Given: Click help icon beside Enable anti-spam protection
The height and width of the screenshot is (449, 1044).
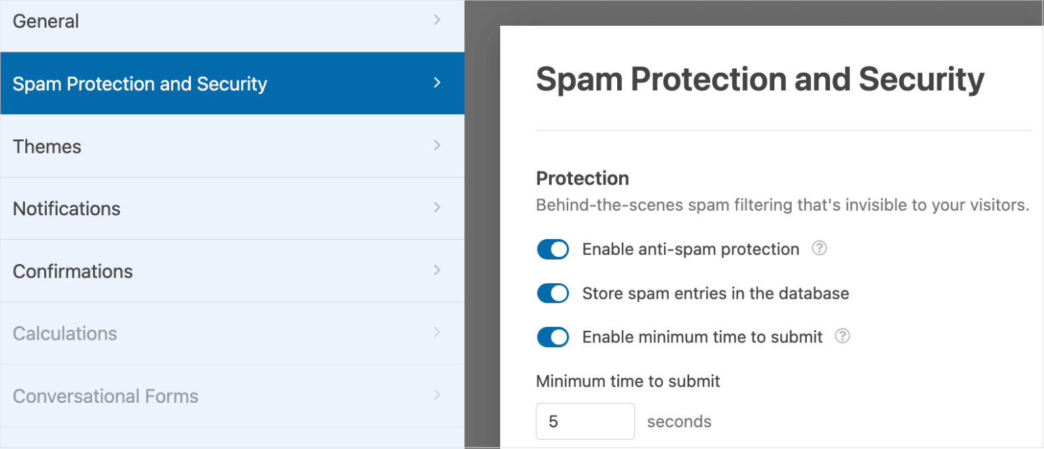Looking at the screenshot, I should point(820,249).
